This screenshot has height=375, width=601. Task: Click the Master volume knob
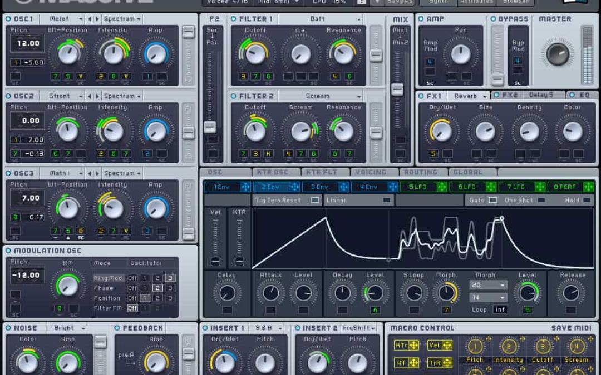[x=557, y=53]
